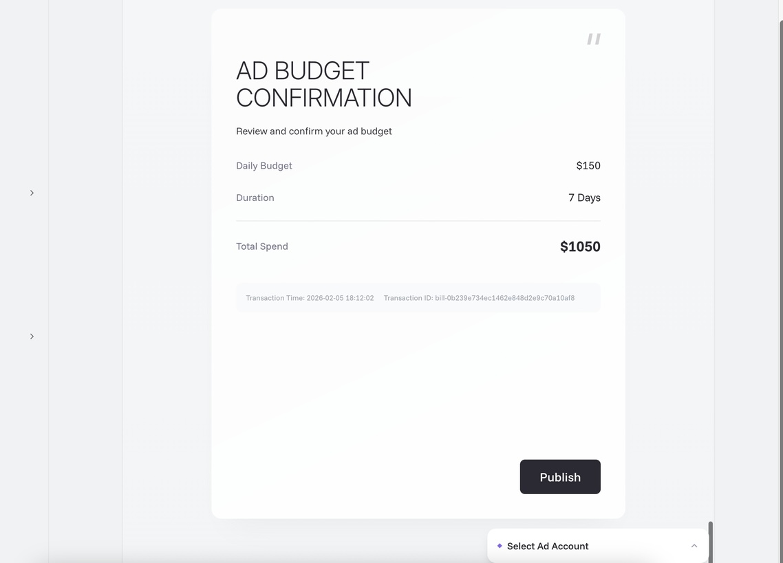This screenshot has width=783, height=563.
Task: Click the Transaction Time text
Action: [x=310, y=298]
